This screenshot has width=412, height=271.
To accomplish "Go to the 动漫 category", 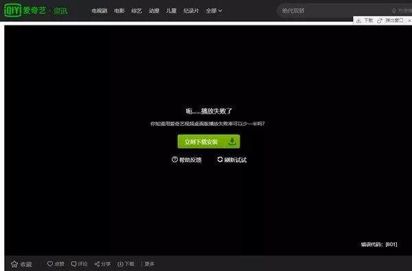I will 154,11.
